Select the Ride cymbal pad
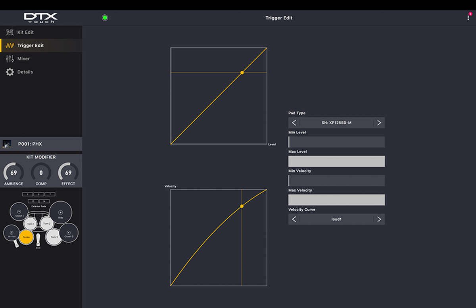476x308 pixels. click(x=61, y=213)
